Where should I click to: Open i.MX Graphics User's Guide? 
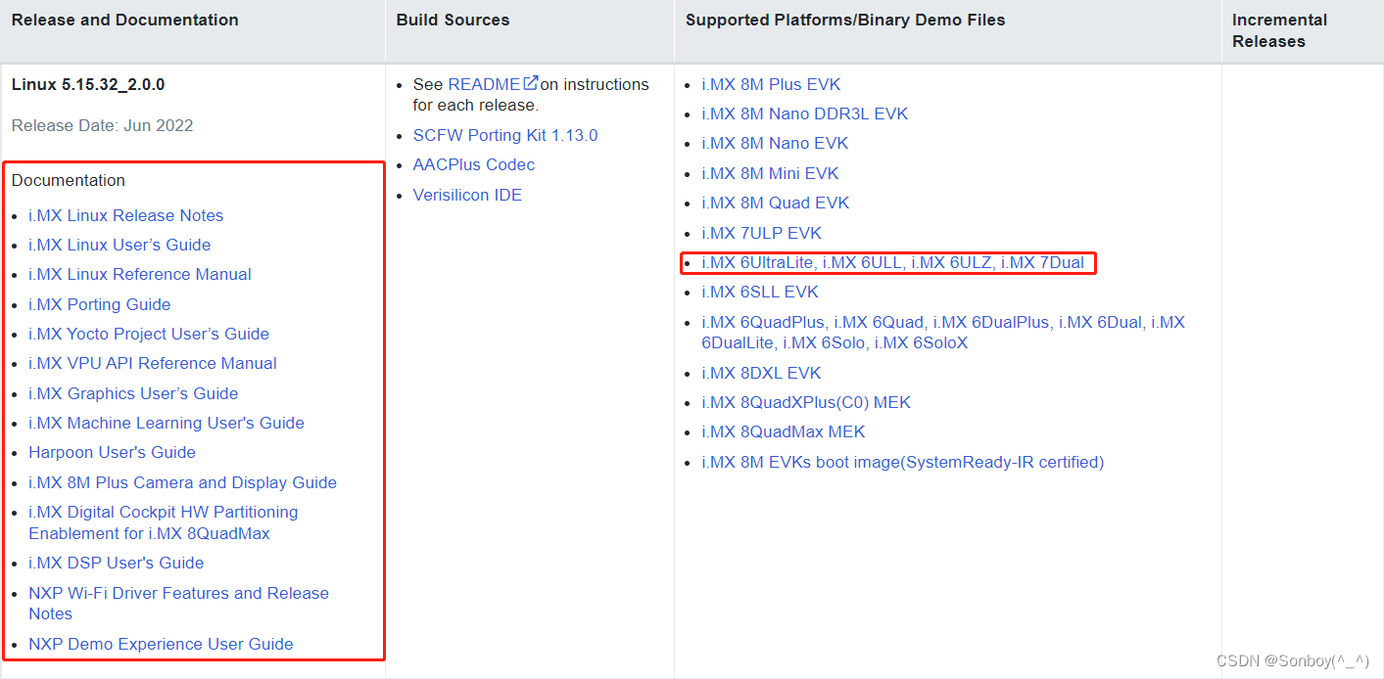point(133,393)
